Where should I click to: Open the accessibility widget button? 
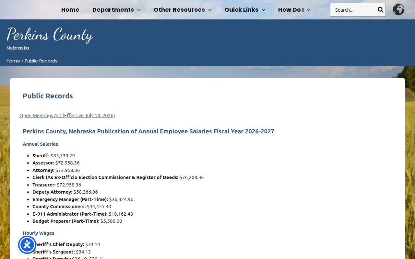[x=27, y=245]
